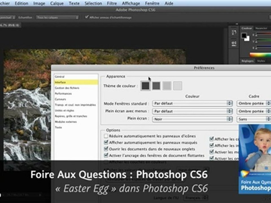Screen dimensions: 271x203
Task: Select Unités et règles category
Action: (76, 111)
